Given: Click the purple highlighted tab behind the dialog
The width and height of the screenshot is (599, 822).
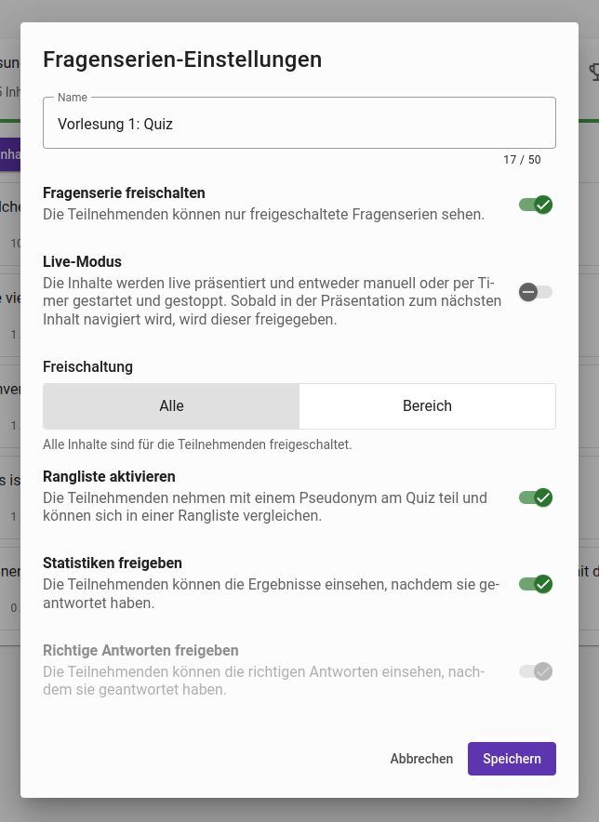Looking at the screenshot, I should pos(7,153).
